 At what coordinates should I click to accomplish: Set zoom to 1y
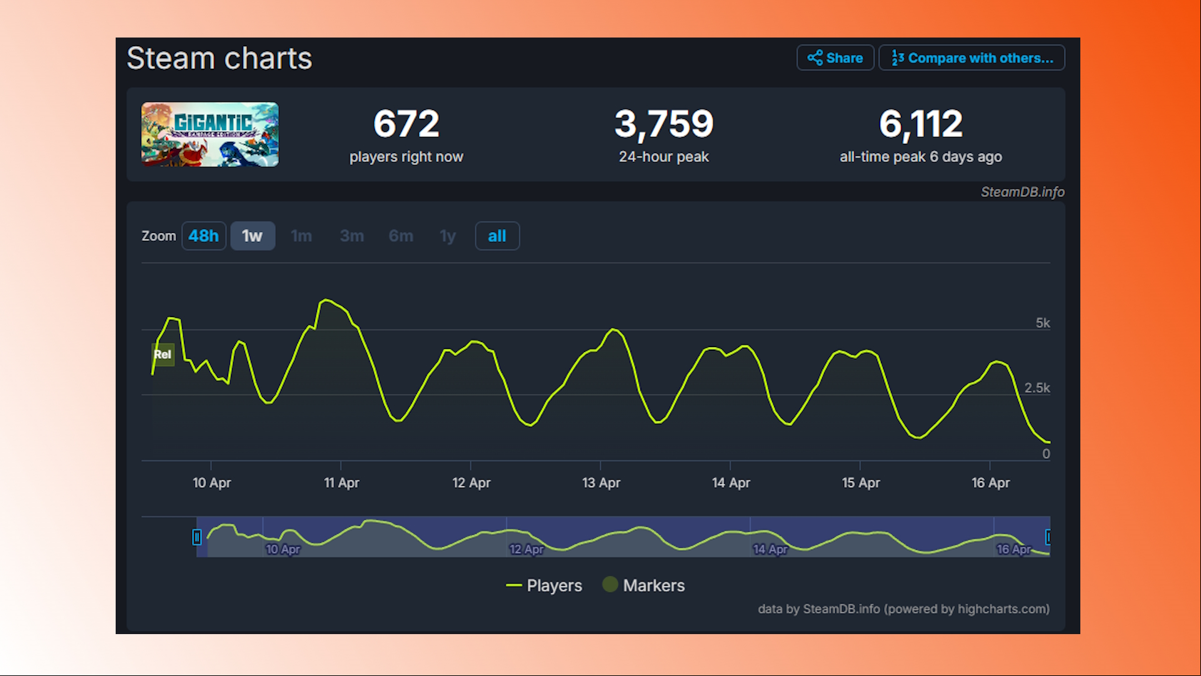coord(448,236)
